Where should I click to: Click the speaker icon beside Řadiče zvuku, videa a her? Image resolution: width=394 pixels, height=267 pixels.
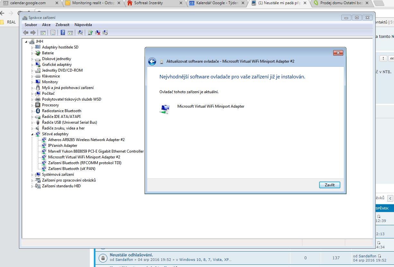[38, 128]
